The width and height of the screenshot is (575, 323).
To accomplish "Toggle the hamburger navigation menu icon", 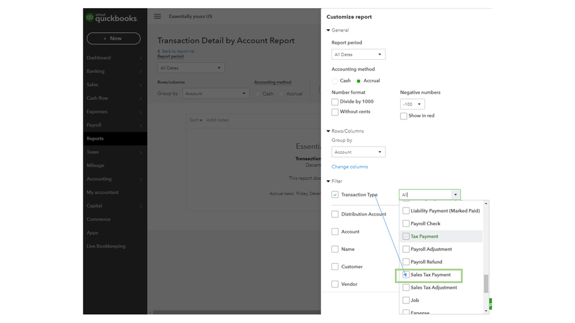I will 157,16.
